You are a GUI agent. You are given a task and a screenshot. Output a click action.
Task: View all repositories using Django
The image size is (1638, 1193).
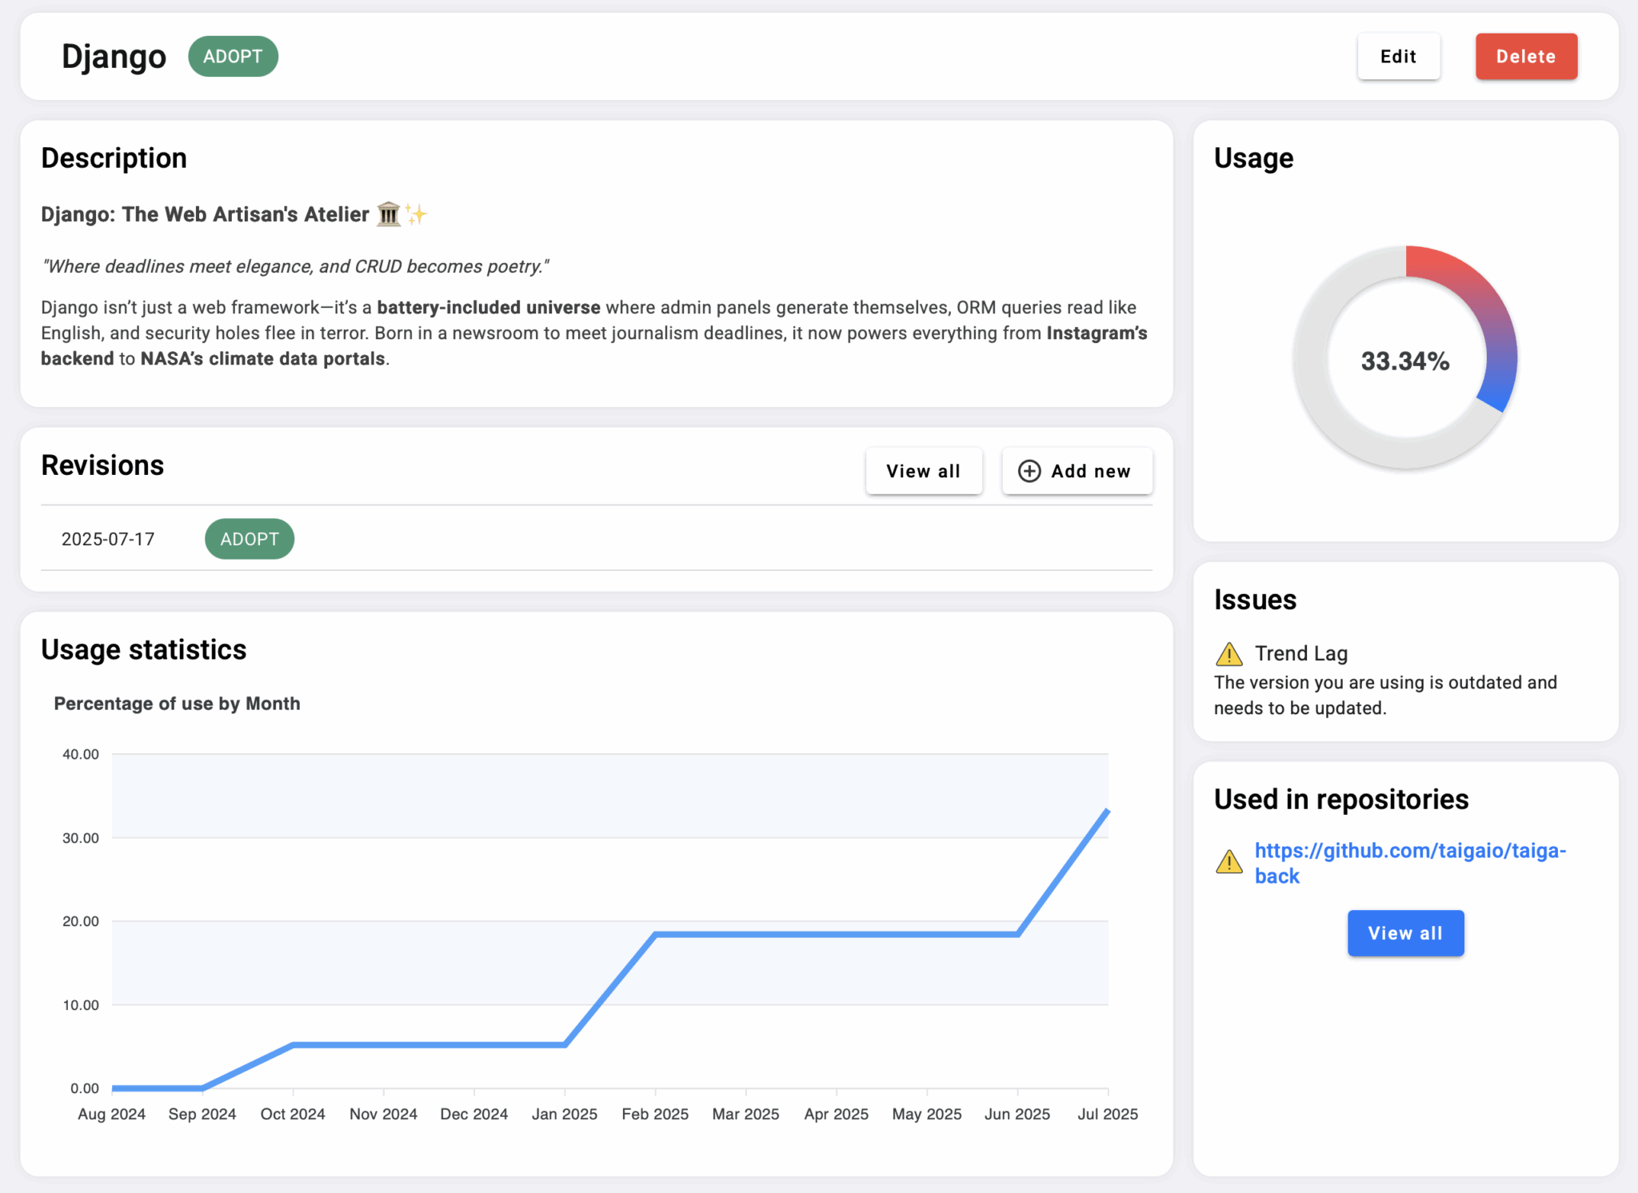(x=1405, y=933)
